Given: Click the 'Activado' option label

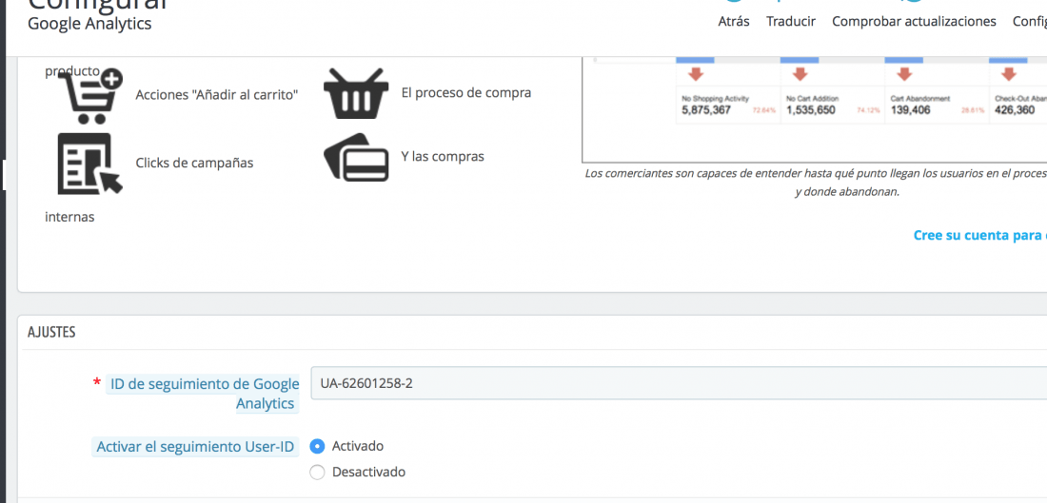Looking at the screenshot, I should pos(358,446).
